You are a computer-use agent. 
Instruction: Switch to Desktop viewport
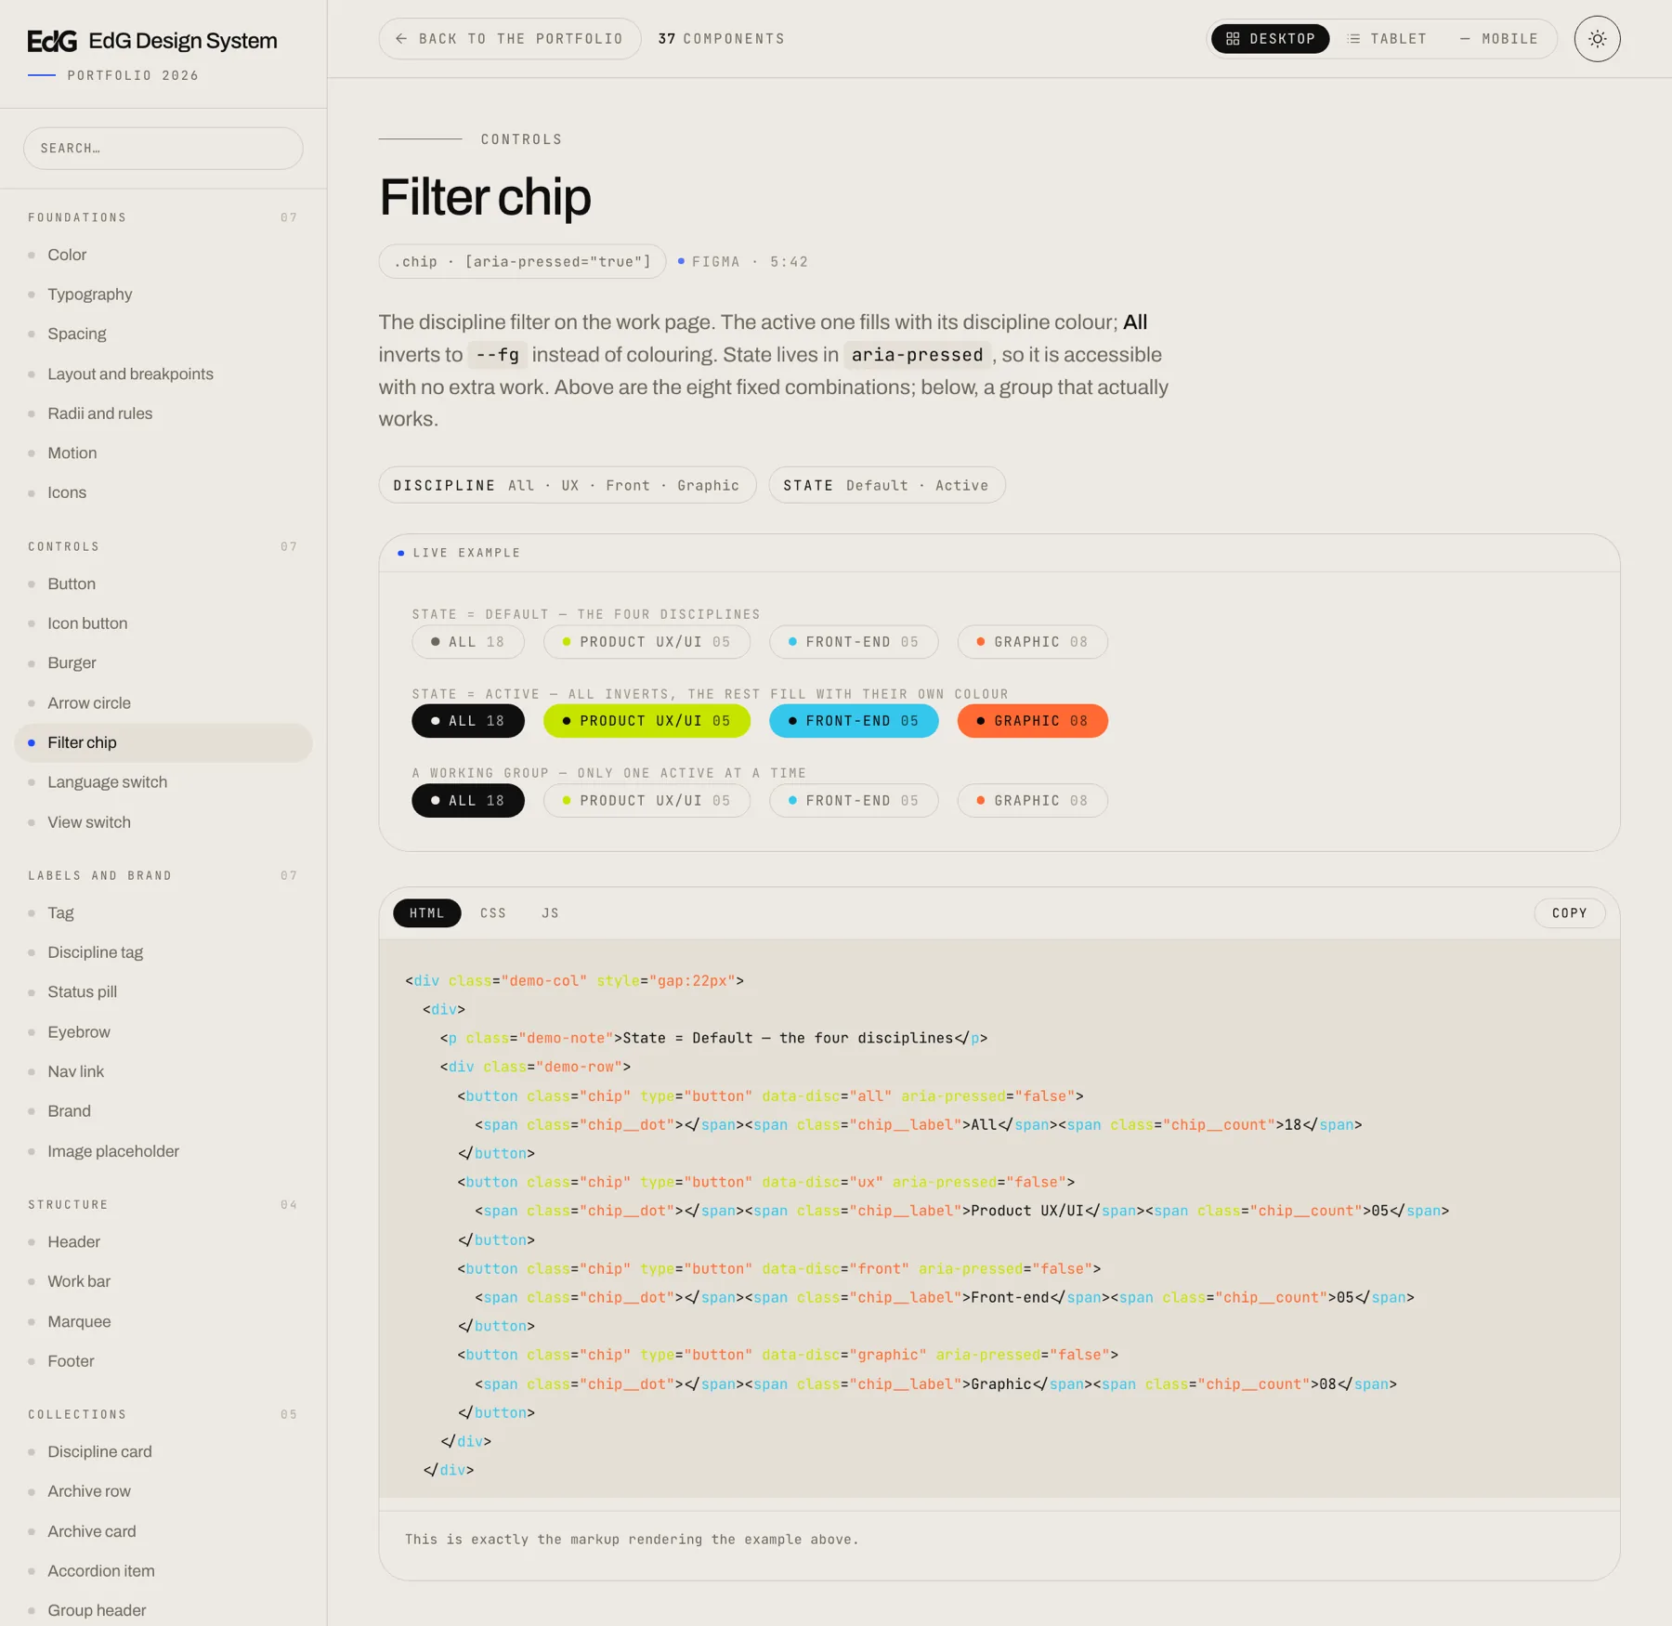coord(1270,39)
